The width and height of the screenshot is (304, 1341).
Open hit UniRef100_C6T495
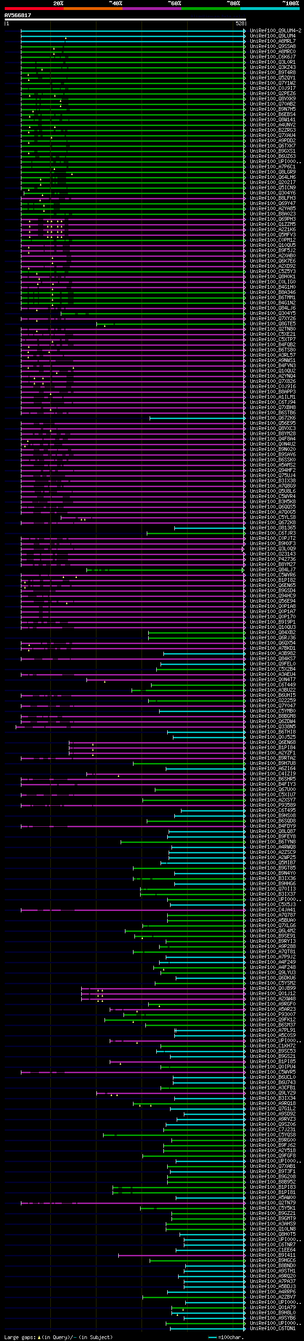pyautogui.click(x=272, y=811)
